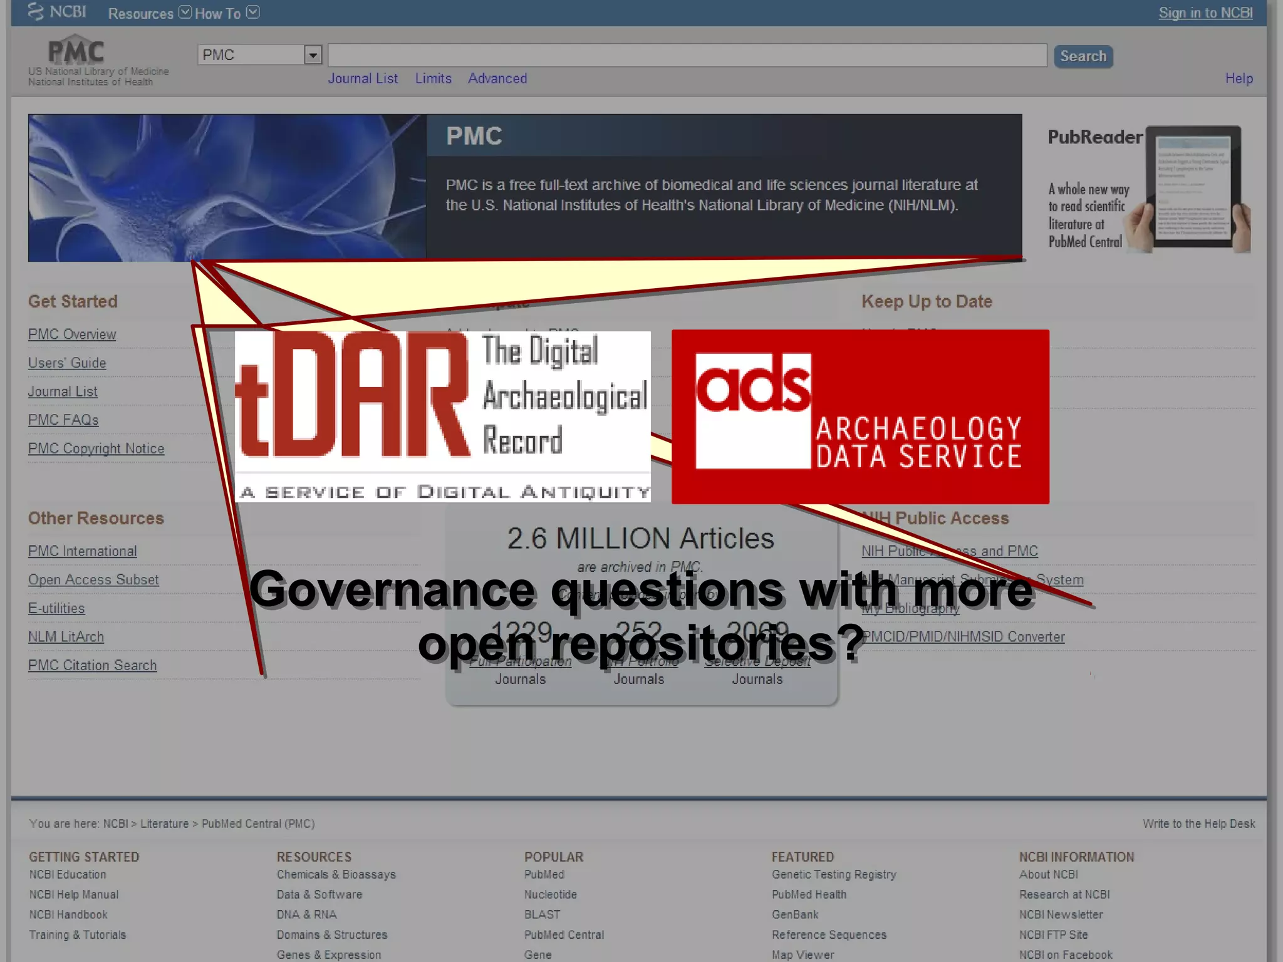Open the Journal List link under search
The image size is (1283, 962).
(363, 78)
